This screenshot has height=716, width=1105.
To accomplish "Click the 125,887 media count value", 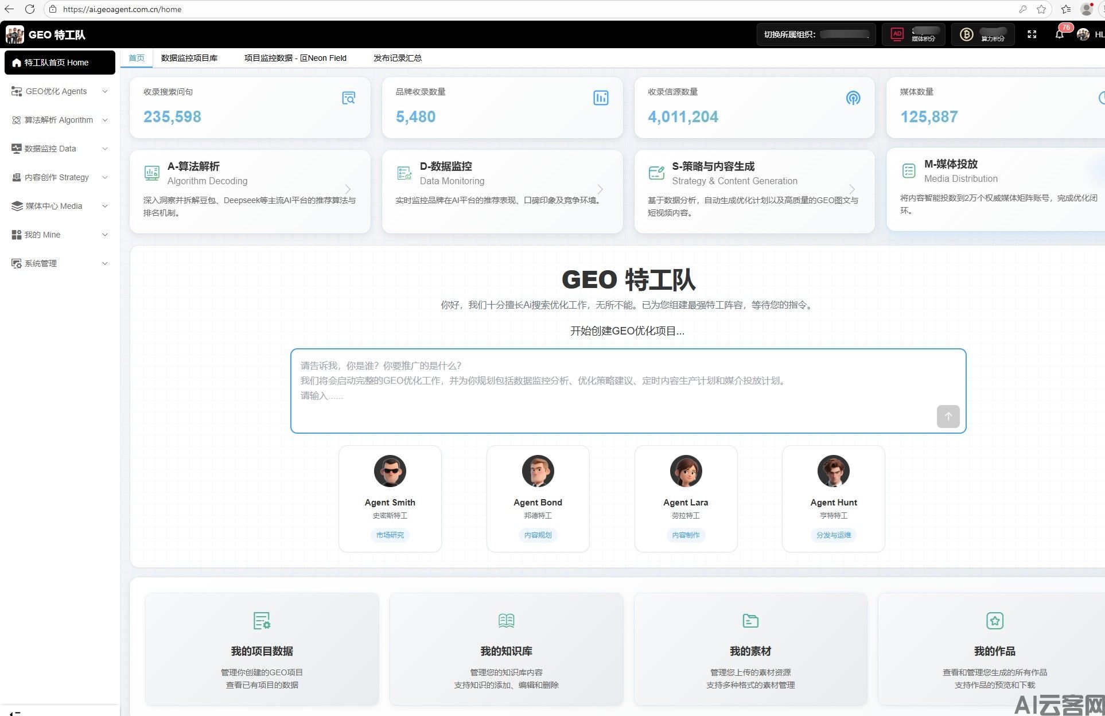I will [929, 117].
